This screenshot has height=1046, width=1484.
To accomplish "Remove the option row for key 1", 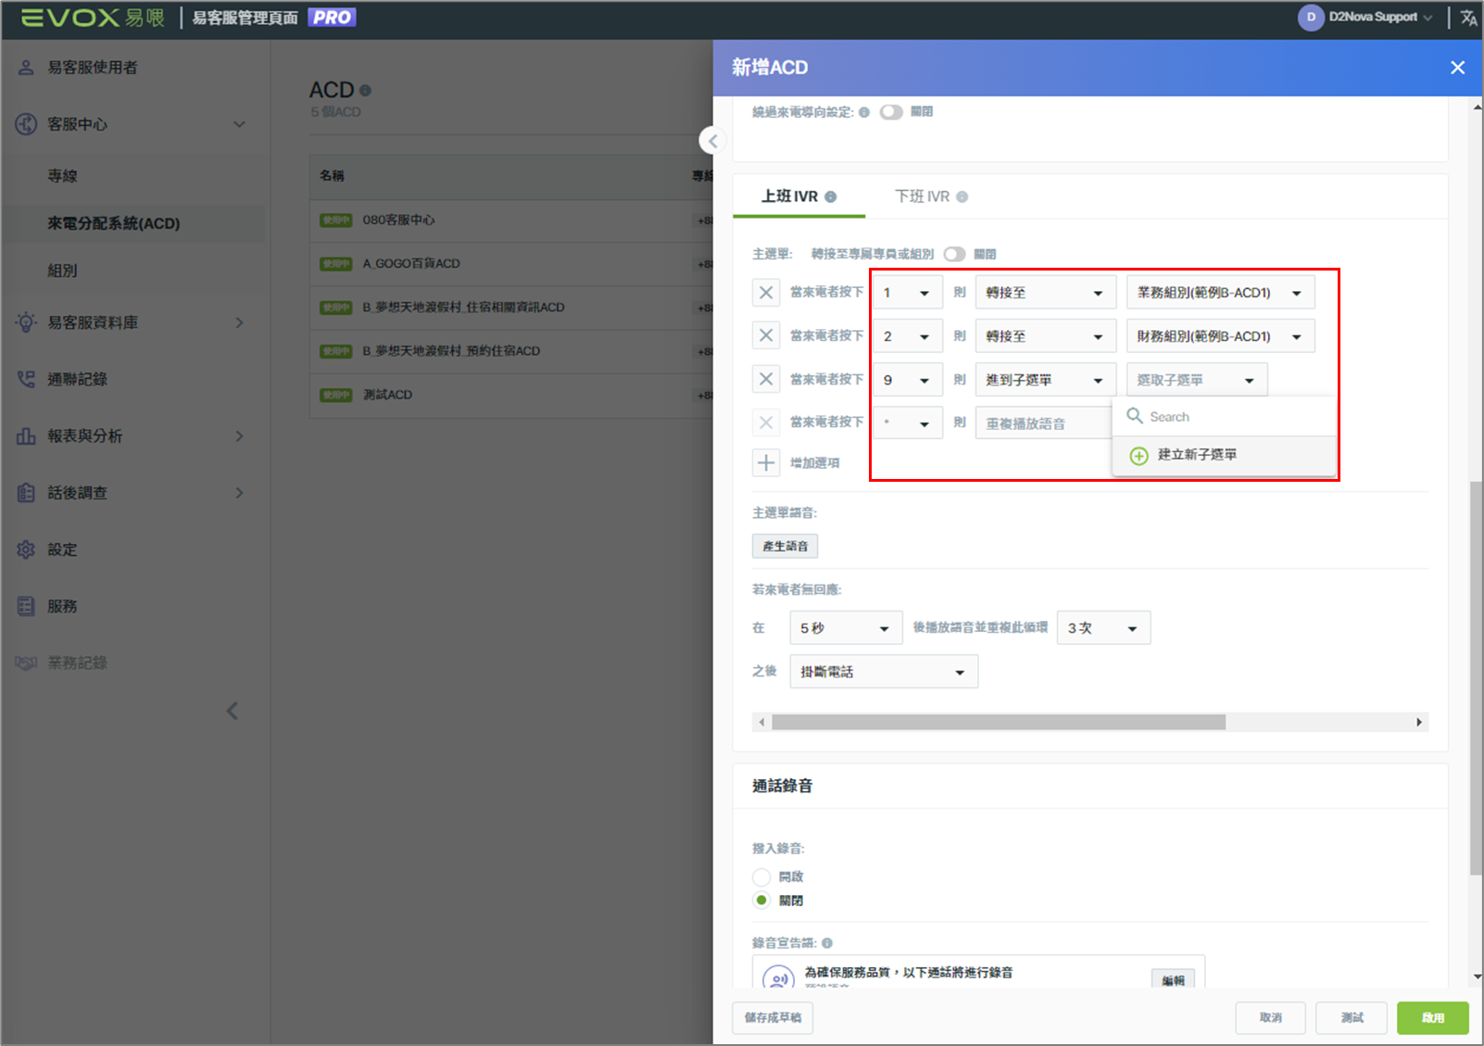I will coord(766,293).
